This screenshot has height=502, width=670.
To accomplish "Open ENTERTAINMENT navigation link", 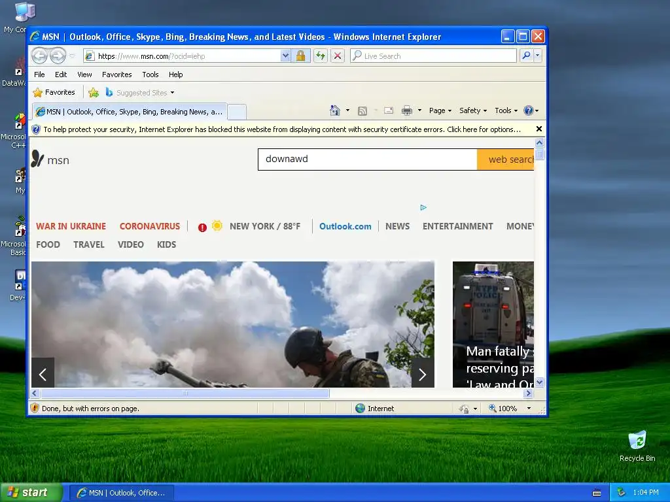I will tap(457, 226).
